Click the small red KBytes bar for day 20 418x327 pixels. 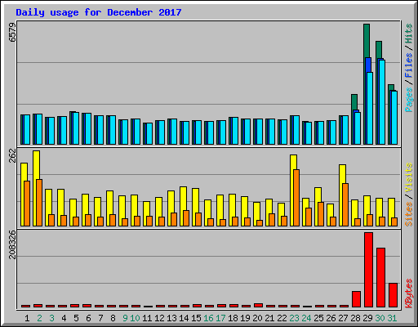click(258, 305)
